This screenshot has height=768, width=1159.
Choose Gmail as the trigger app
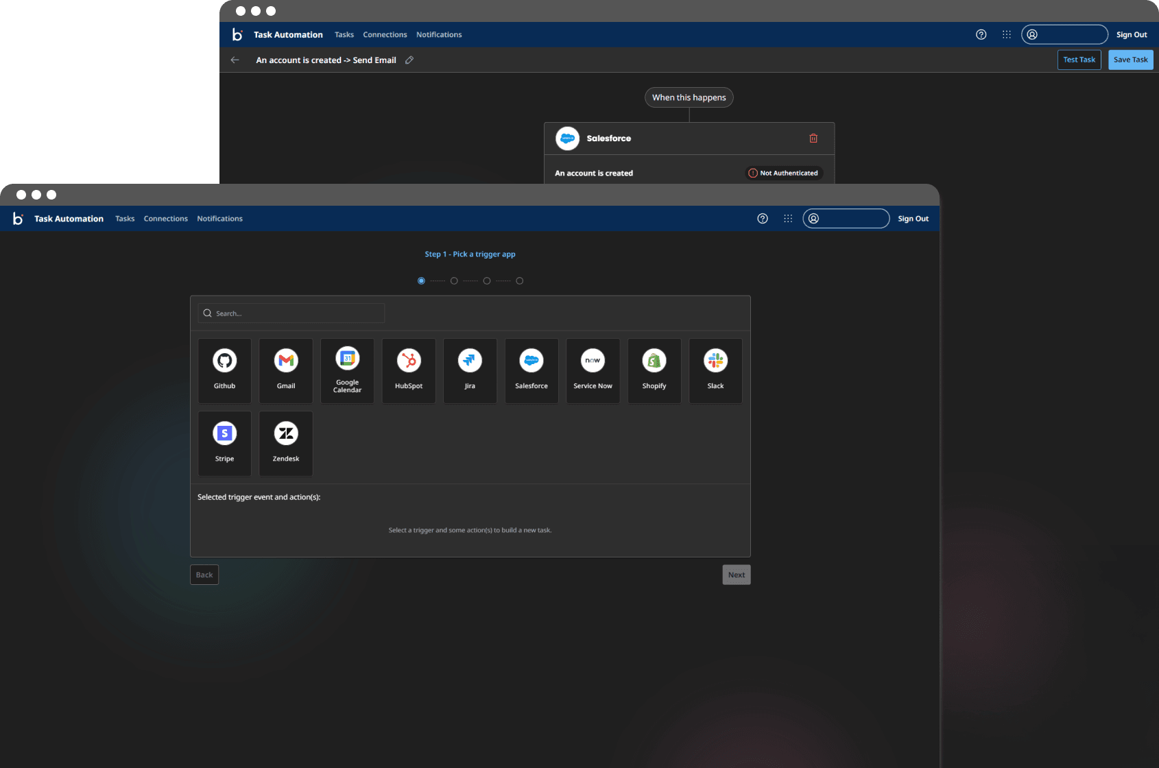(x=286, y=370)
